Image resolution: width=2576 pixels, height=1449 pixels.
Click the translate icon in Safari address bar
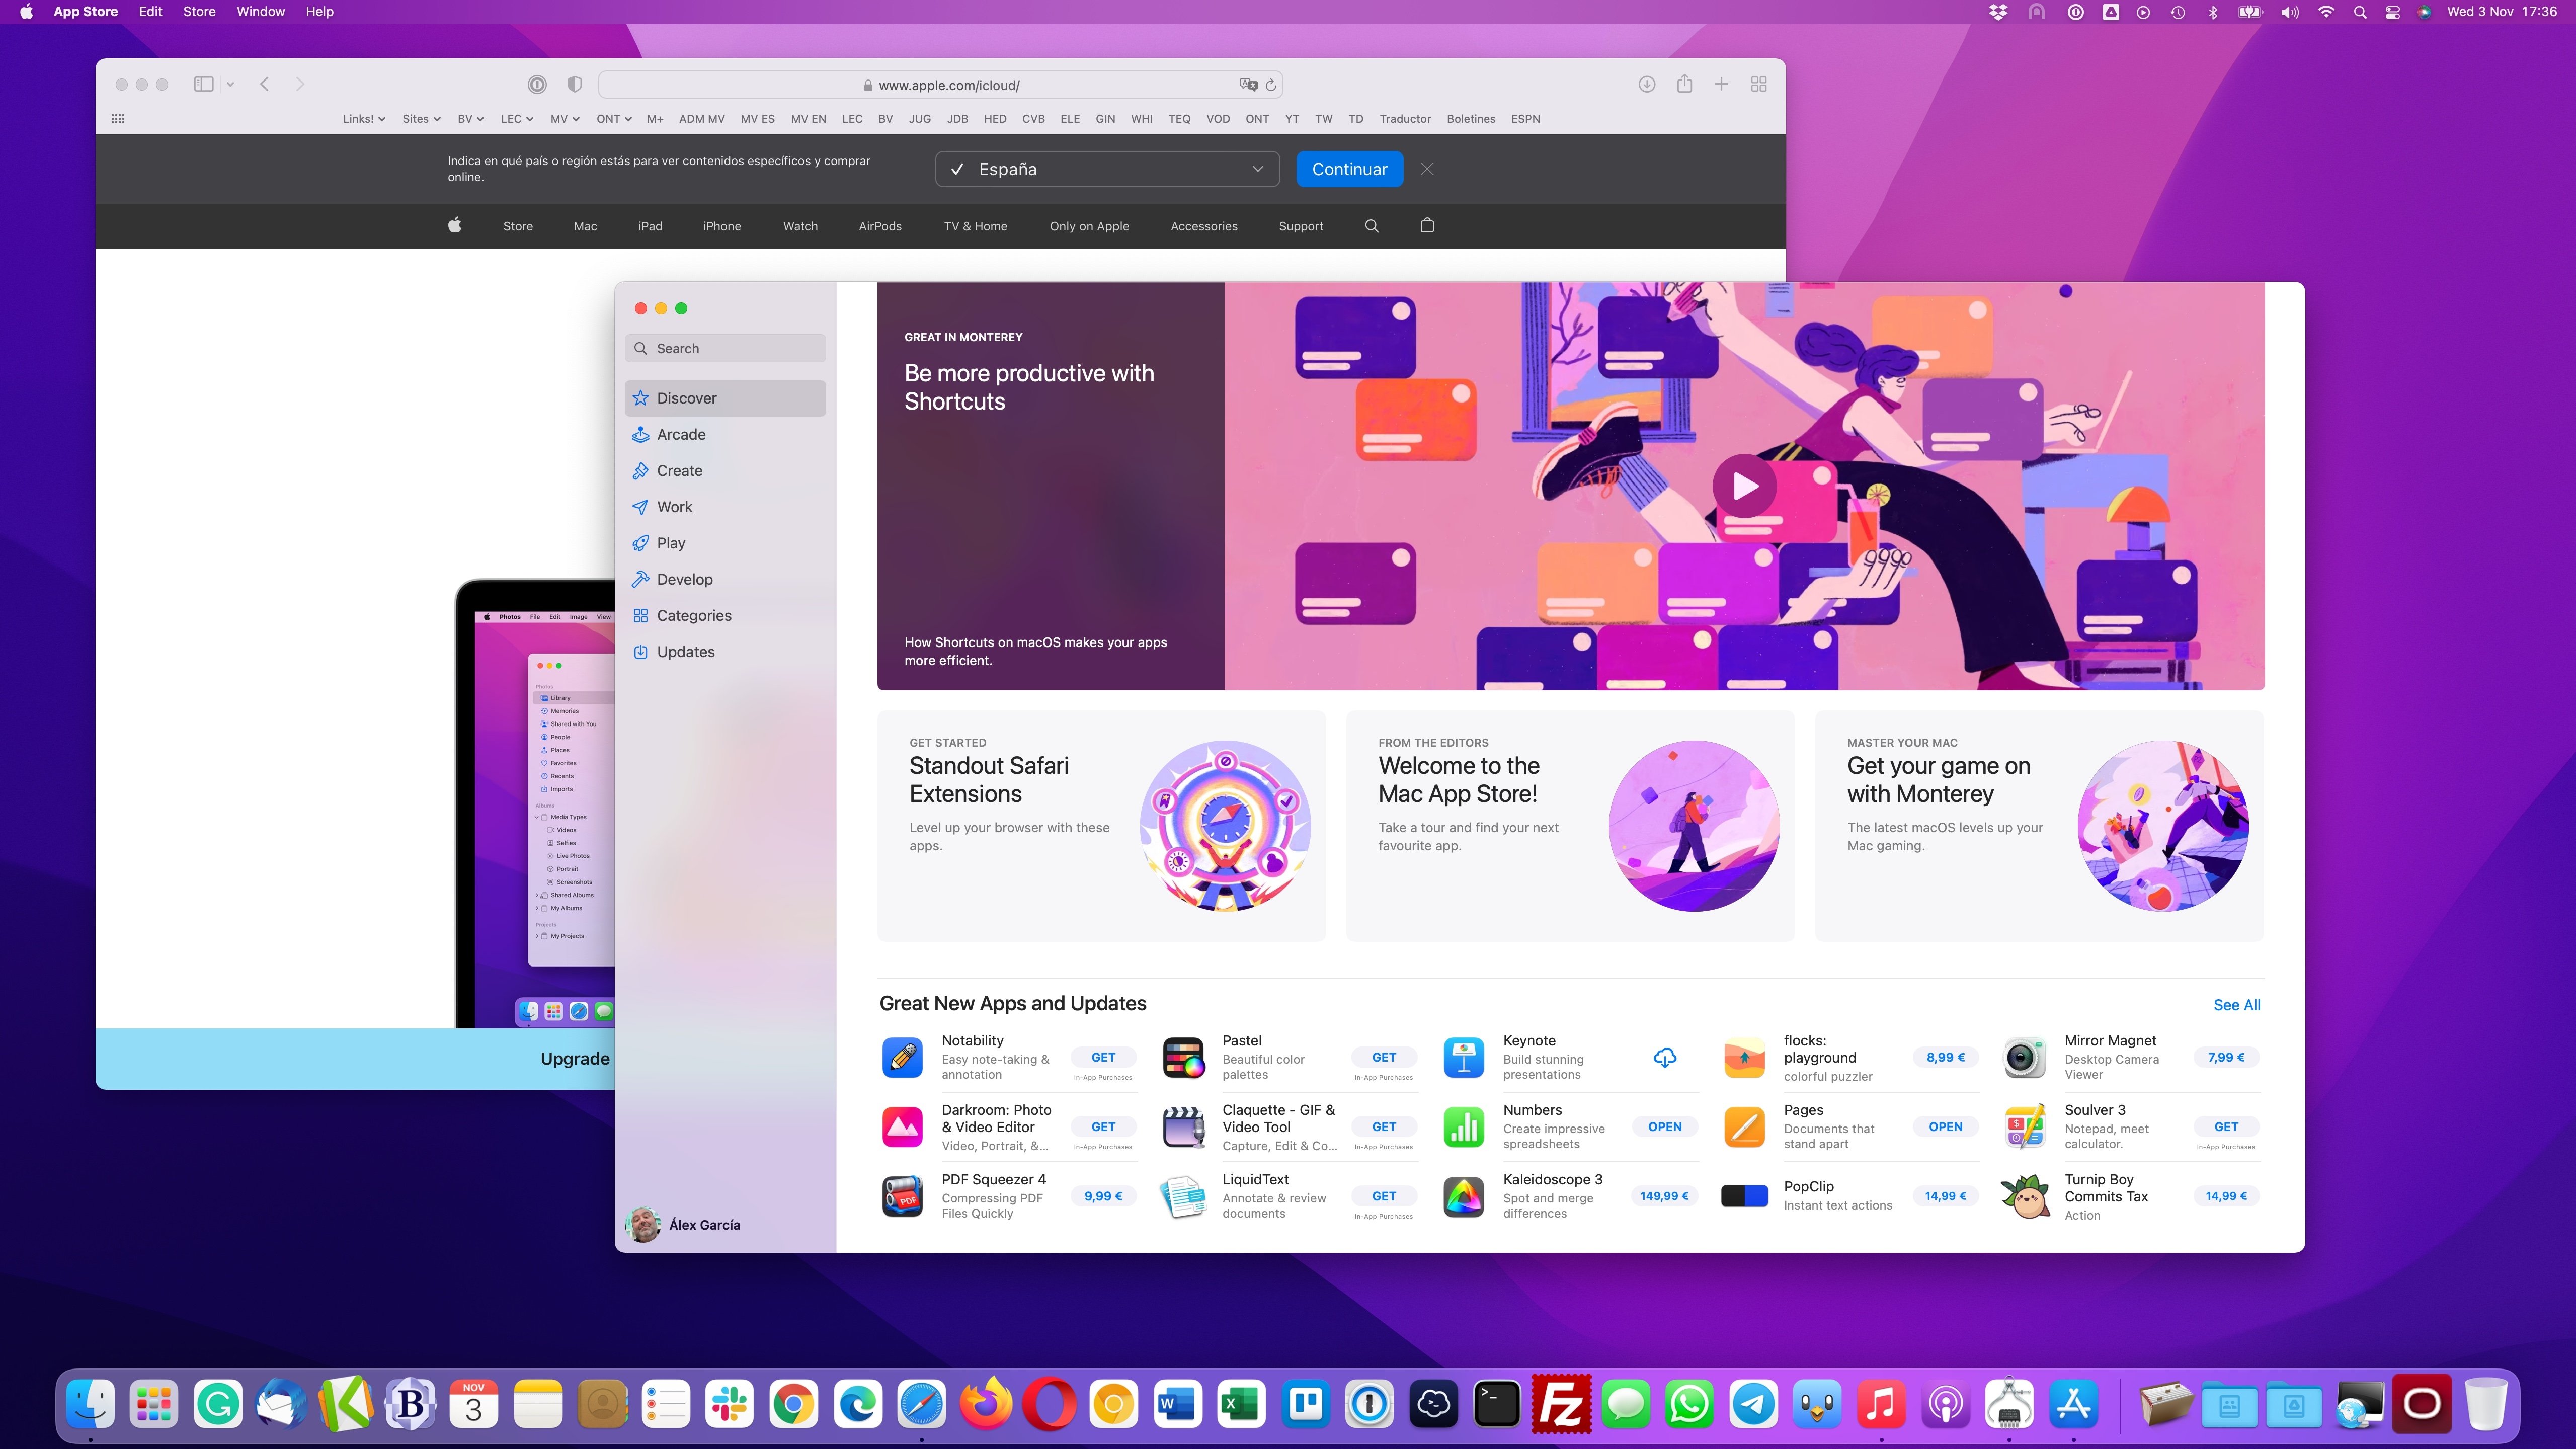point(1248,85)
